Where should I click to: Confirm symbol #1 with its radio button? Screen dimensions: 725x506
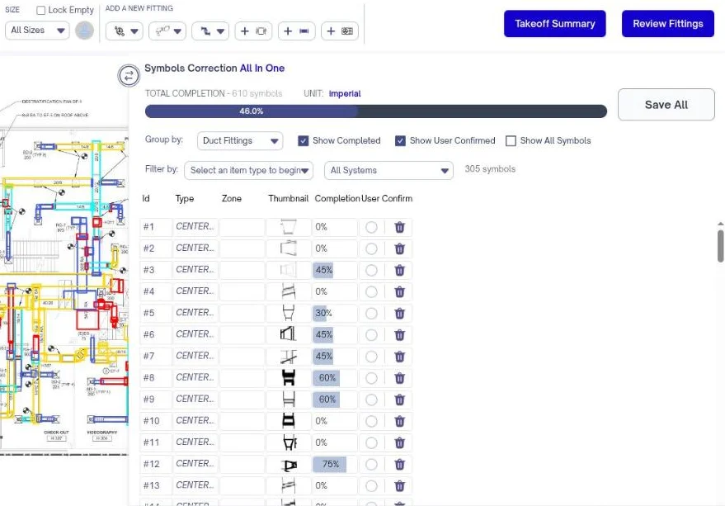point(371,227)
